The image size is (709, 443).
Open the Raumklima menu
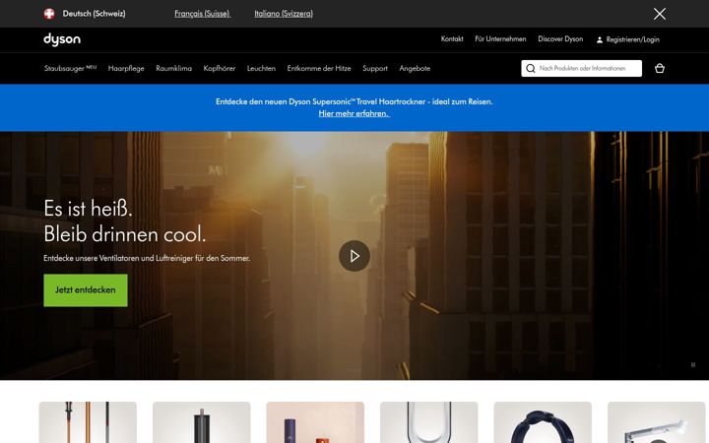173,68
